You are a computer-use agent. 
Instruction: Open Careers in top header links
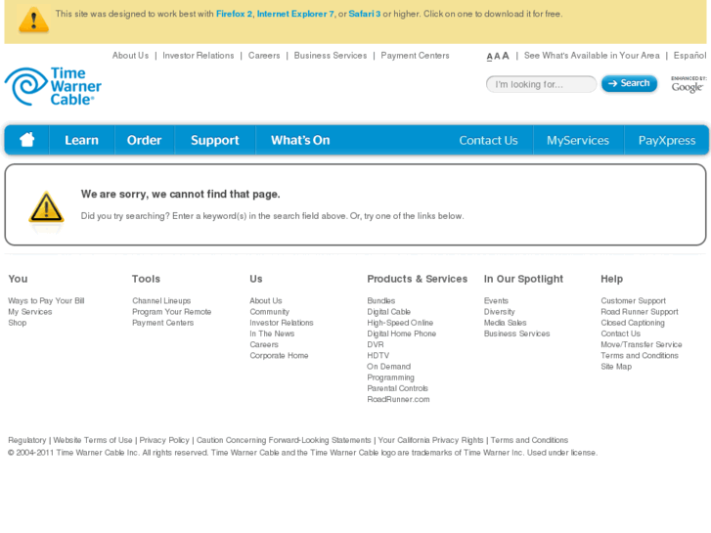[x=264, y=56]
